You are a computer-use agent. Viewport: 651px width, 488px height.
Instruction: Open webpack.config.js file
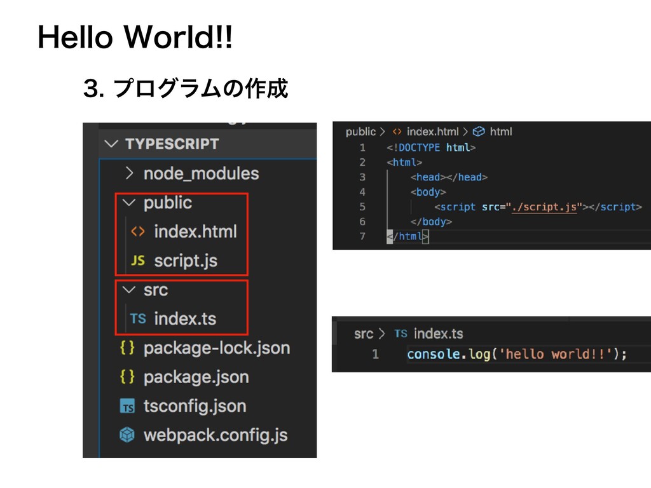pos(216,435)
